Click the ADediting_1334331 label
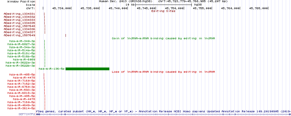 click(x=20, y=14)
